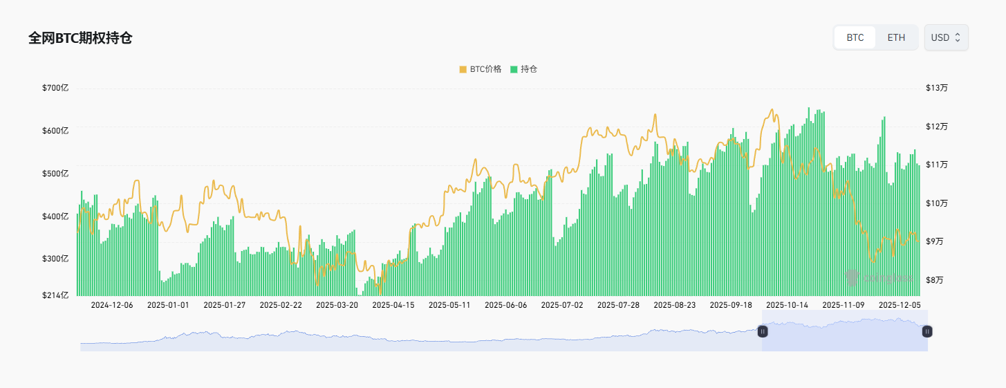Switch to the ETH tab

point(896,37)
